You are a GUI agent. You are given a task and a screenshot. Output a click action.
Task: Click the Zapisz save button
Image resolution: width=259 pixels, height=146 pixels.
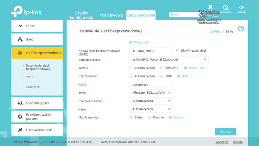225,131
